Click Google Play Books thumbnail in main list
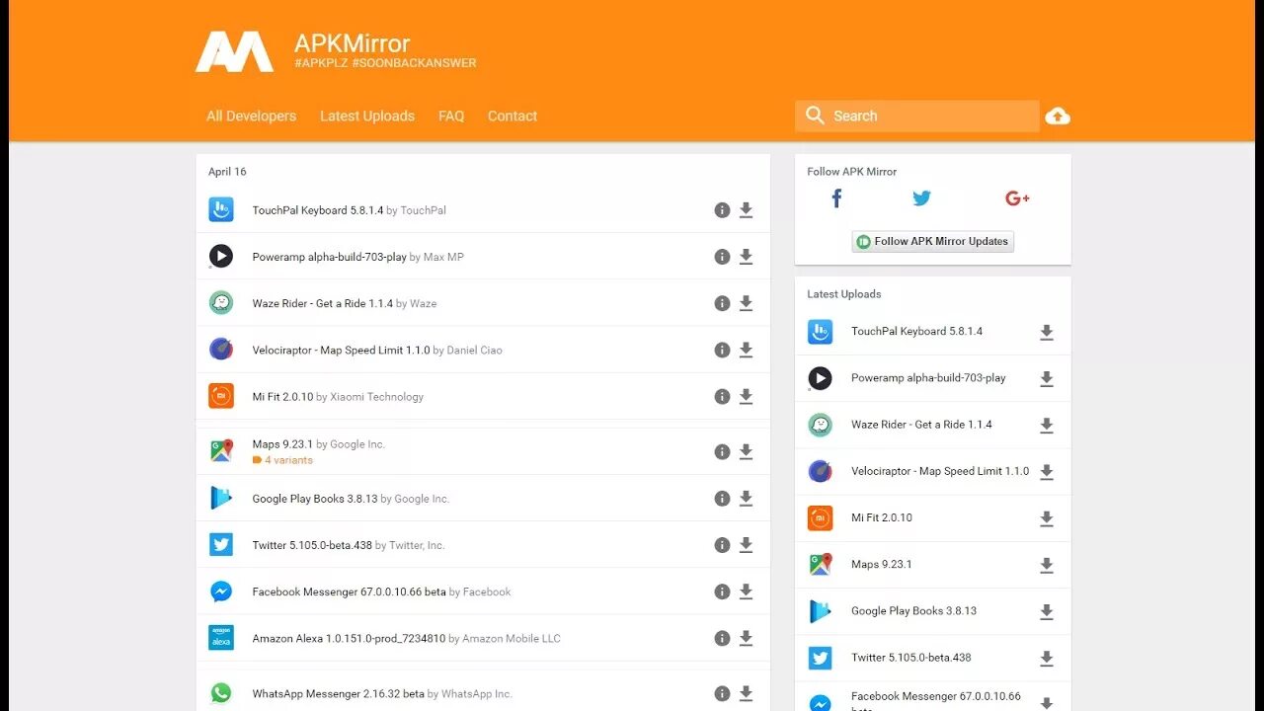Image resolution: width=1264 pixels, height=711 pixels. pos(221,499)
